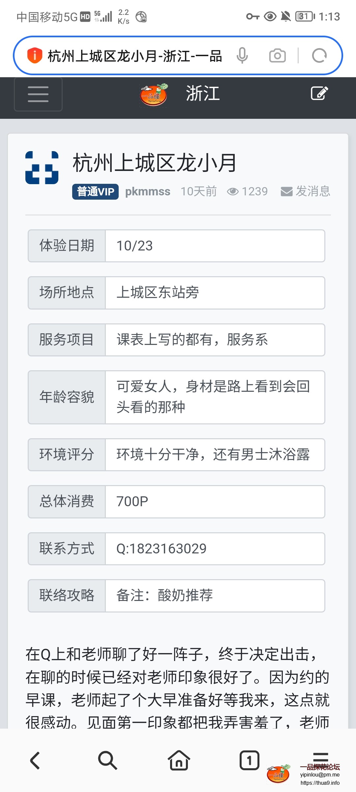Image resolution: width=356 pixels, height=792 pixels.
Task: Tap the 浙江 section title
Action: point(203,93)
